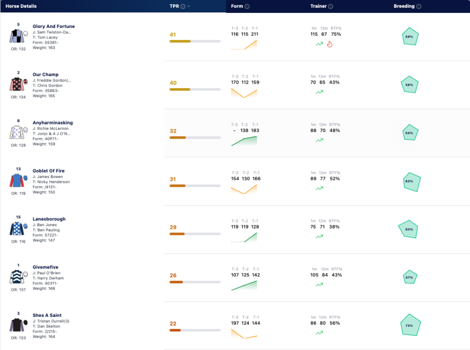The height and width of the screenshot is (350, 470).
Task: Select the Trainer column header
Action: click(x=319, y=6)
